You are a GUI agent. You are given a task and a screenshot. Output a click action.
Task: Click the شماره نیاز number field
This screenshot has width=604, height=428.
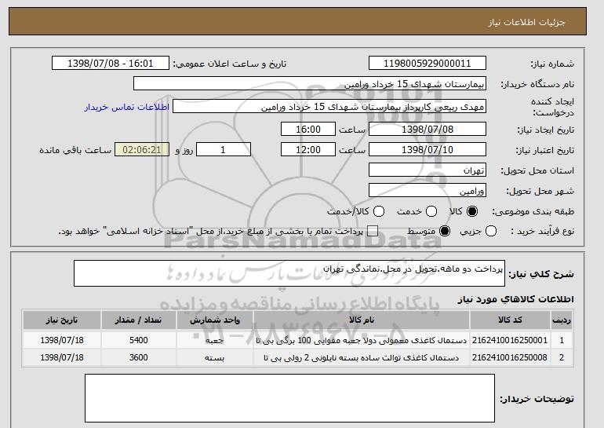point(428,64)
